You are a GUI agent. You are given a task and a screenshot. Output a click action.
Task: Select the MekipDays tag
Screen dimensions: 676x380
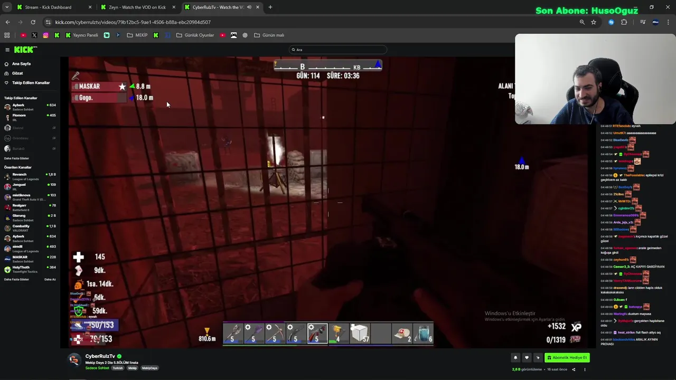149,368
